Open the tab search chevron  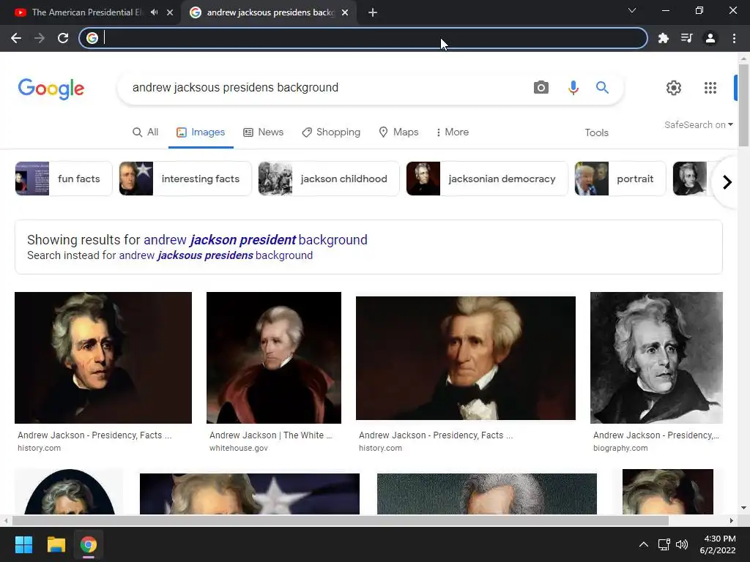632,10
